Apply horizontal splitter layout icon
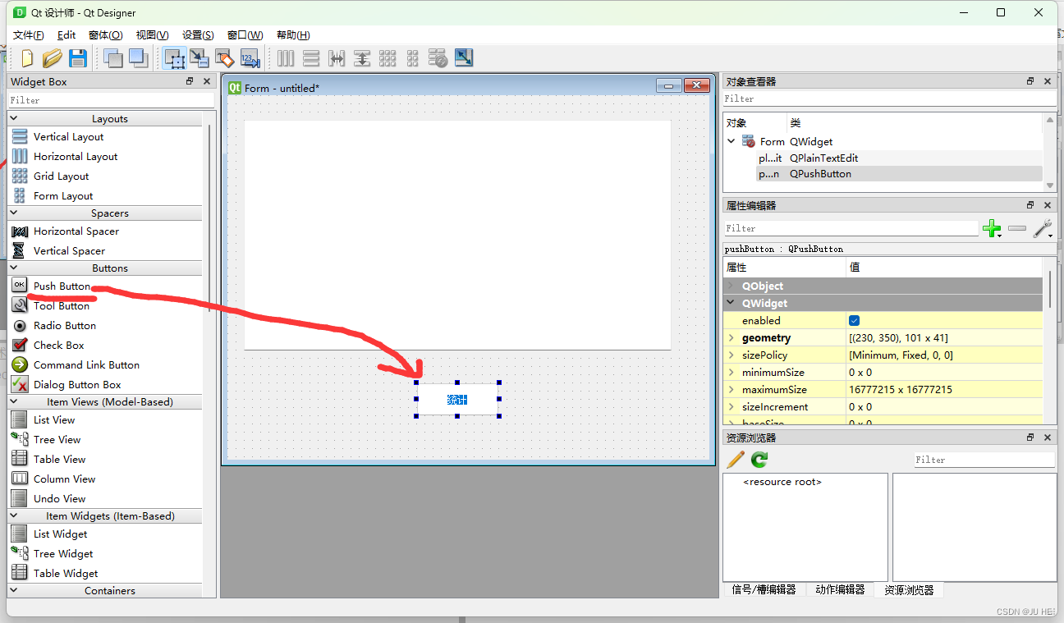Screen dimensions: 1064x623 [x=337, y=57]
